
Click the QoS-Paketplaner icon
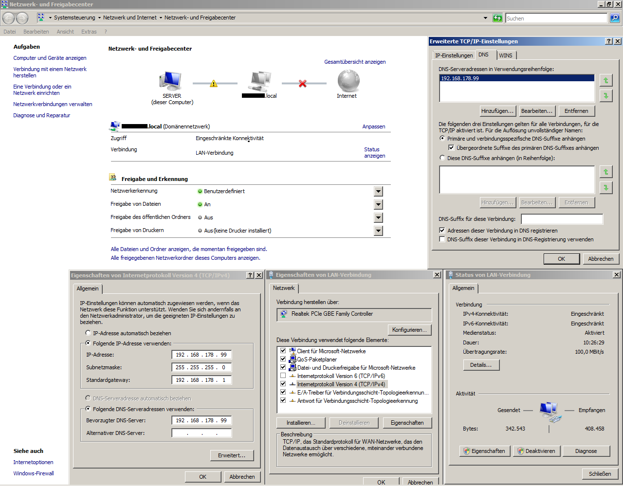tap(293, 359)
